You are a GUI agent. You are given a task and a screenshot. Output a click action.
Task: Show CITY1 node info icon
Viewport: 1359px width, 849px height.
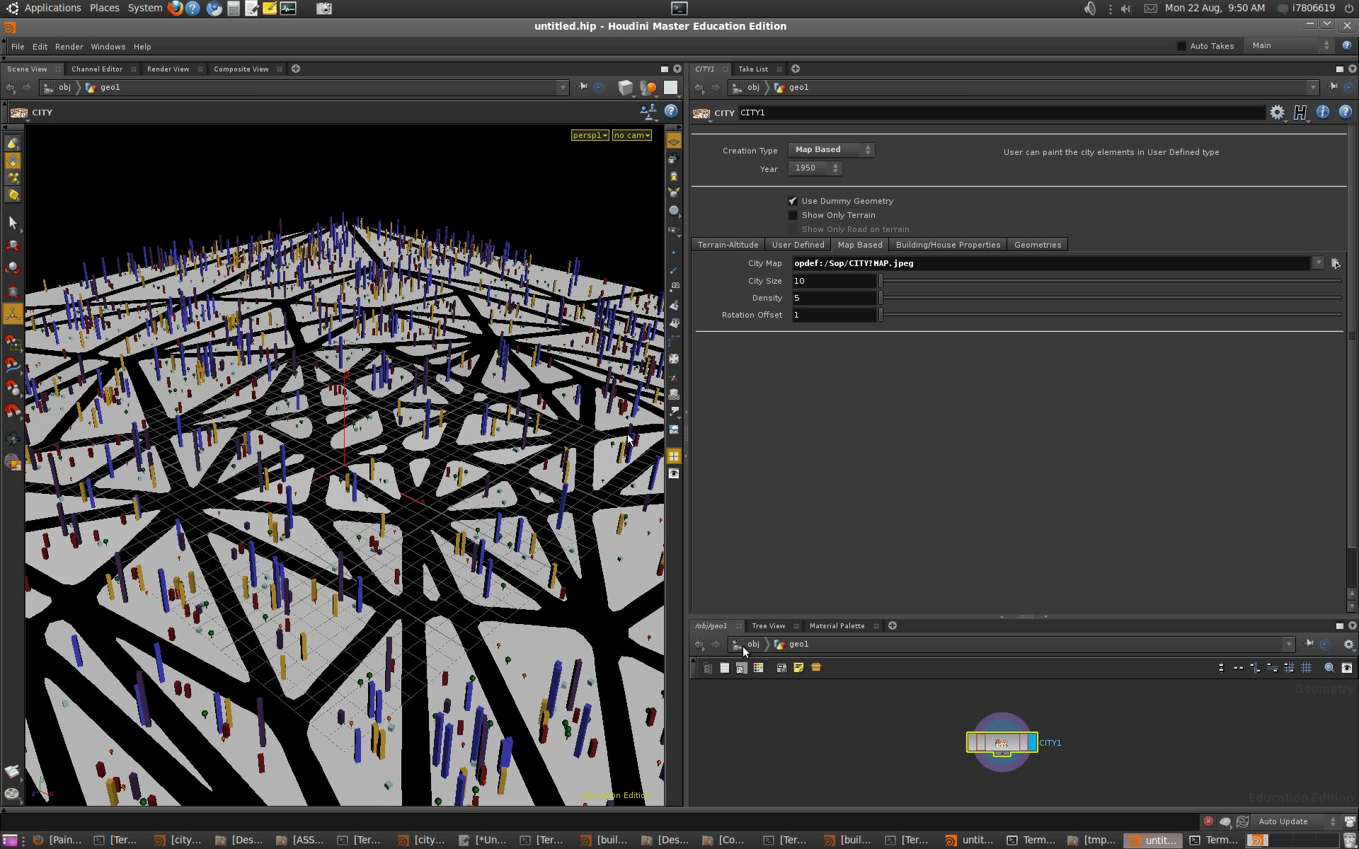(x=1322, y=112)
